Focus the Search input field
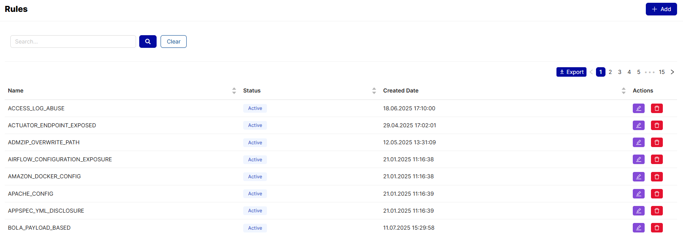 [73, 42]
